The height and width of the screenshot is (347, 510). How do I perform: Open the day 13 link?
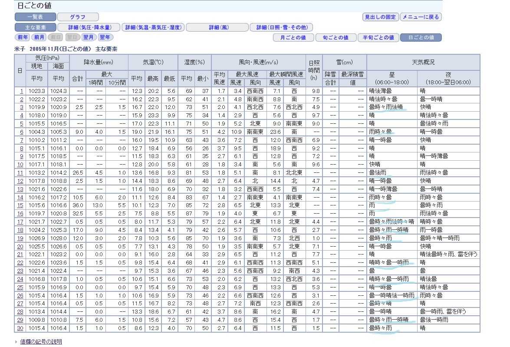coord(20,189)
